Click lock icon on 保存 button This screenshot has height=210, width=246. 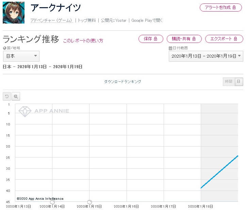click(x=155, y=39)
